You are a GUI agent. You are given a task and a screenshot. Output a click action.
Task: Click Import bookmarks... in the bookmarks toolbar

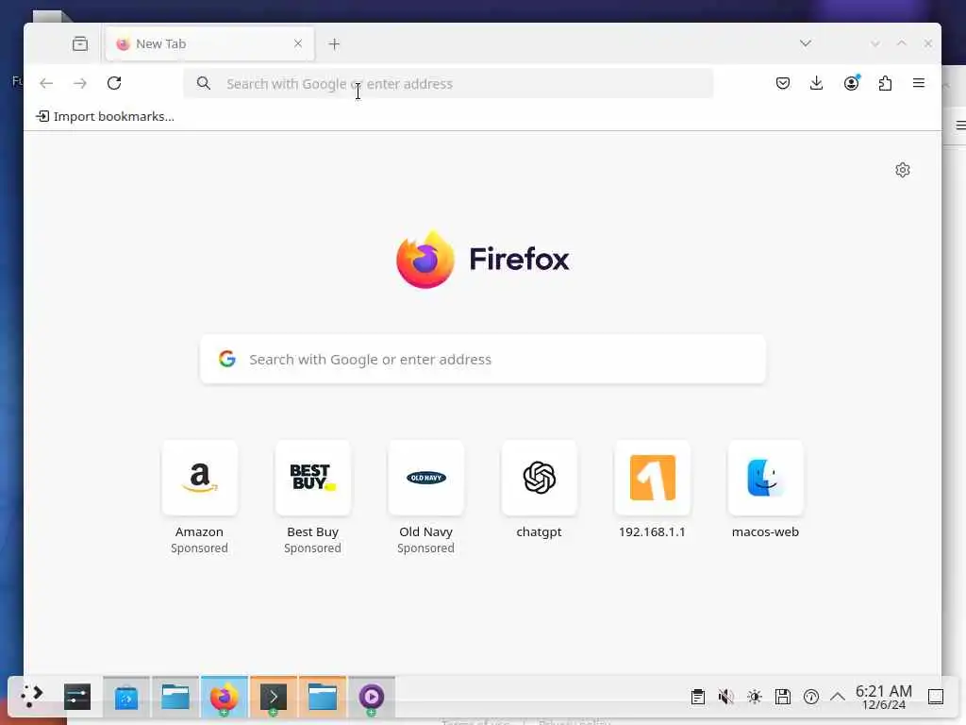[x=106, y=116]
